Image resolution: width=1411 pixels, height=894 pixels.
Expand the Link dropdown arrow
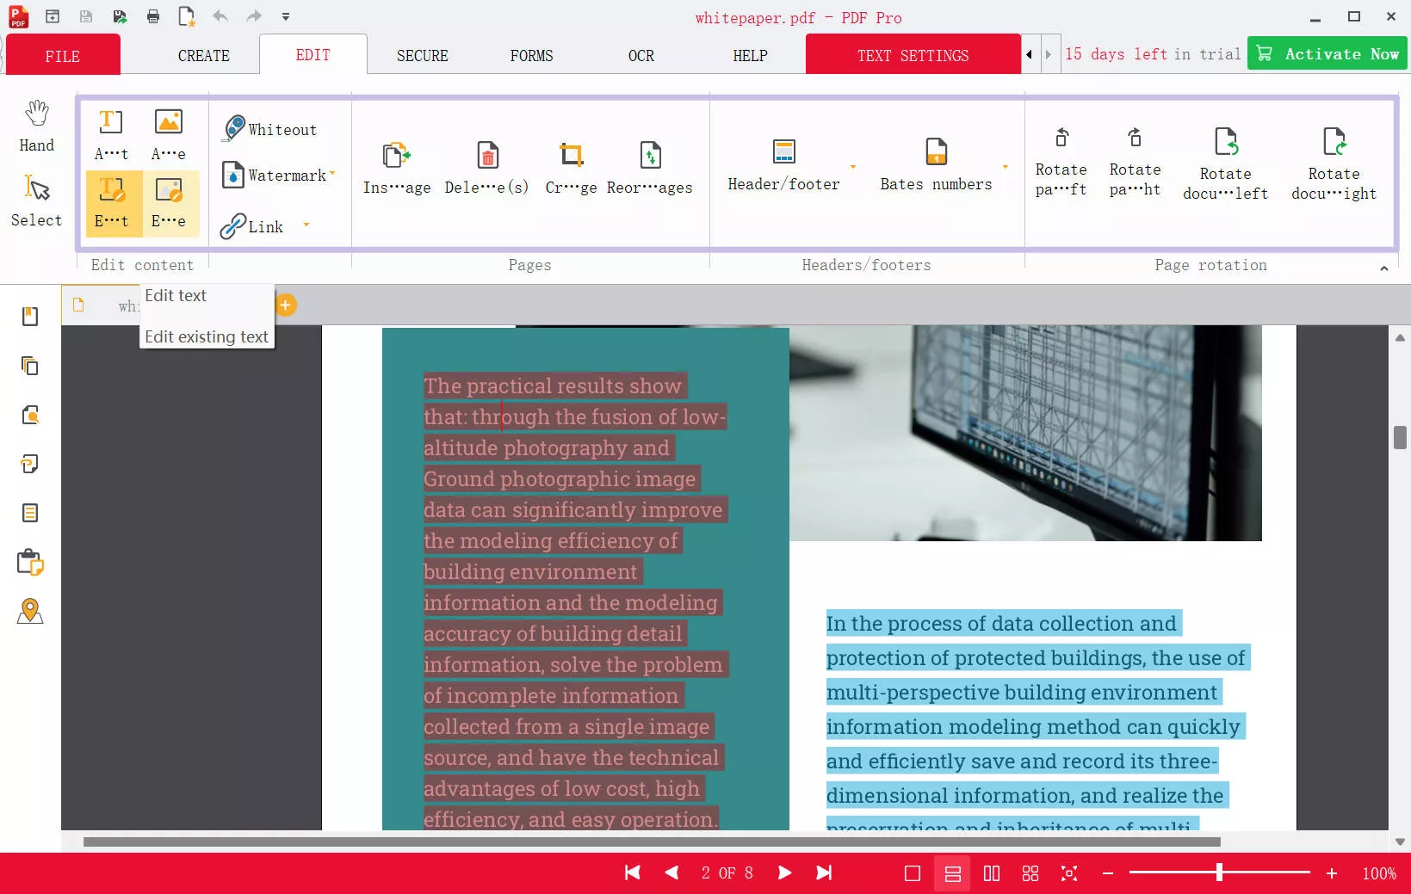click(x=306, y=226)
